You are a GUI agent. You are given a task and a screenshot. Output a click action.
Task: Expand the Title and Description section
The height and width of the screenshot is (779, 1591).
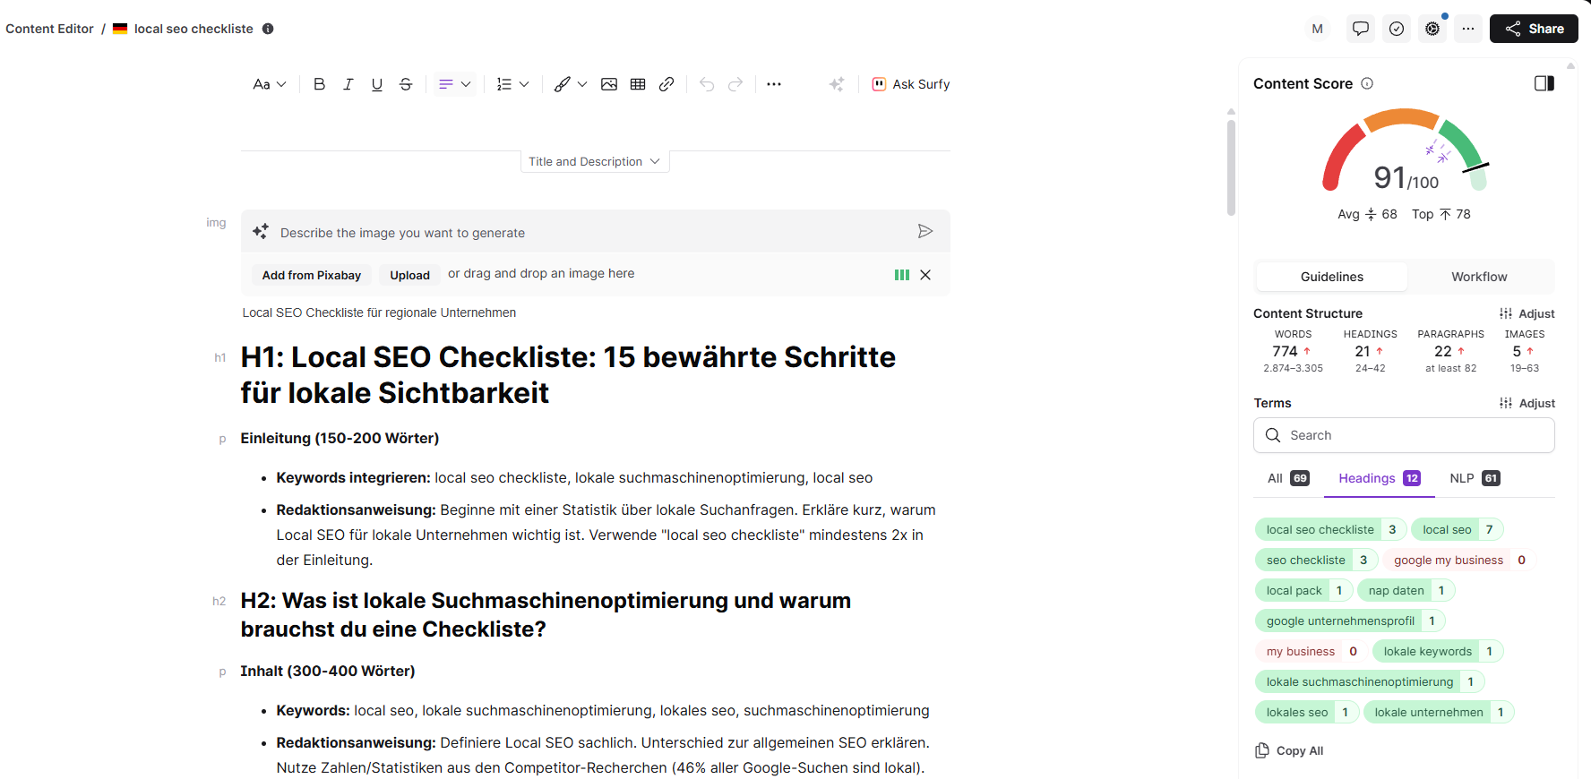pyautogui.click(x=595, y=161)
